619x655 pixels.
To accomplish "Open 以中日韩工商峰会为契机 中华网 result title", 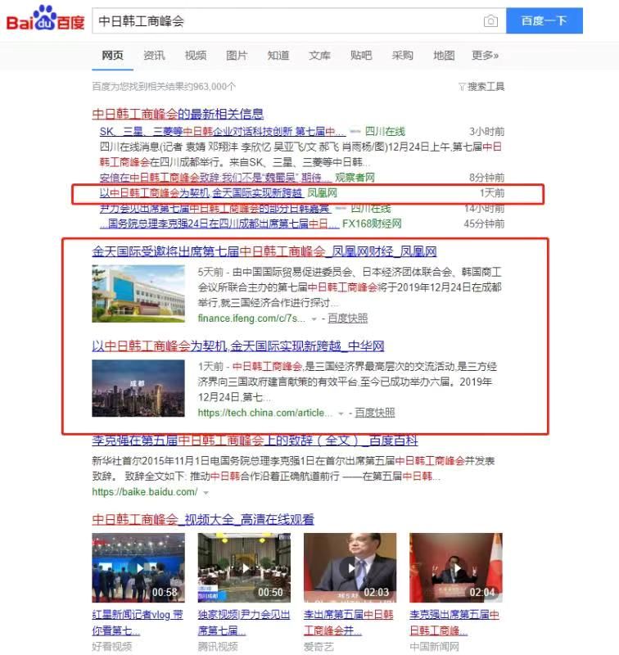I will coord(238,346).
